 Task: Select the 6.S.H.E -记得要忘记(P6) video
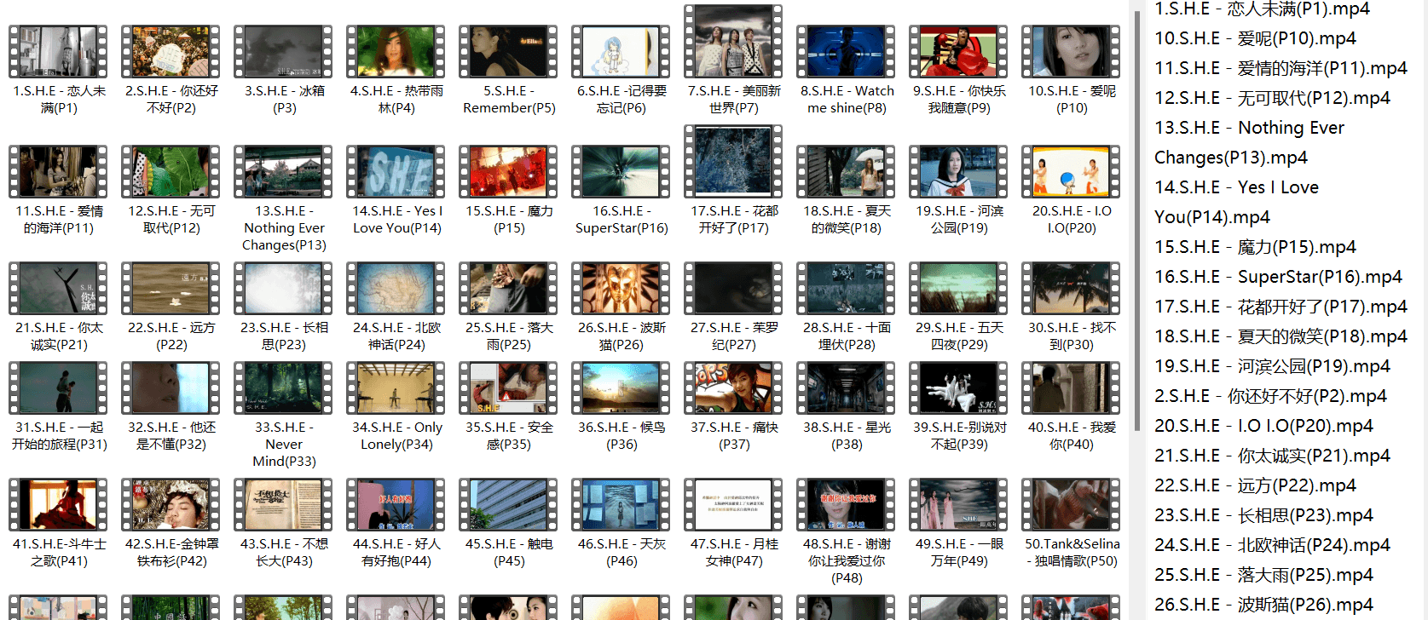click(x=621, y=51)
